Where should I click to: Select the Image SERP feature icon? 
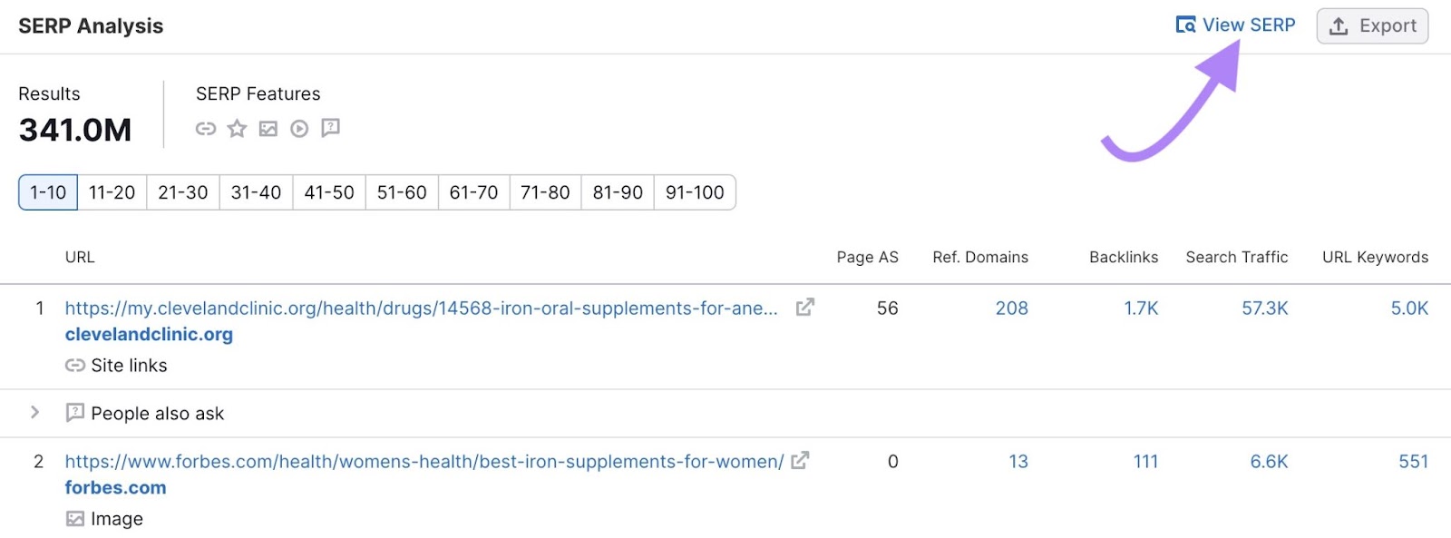268,128
